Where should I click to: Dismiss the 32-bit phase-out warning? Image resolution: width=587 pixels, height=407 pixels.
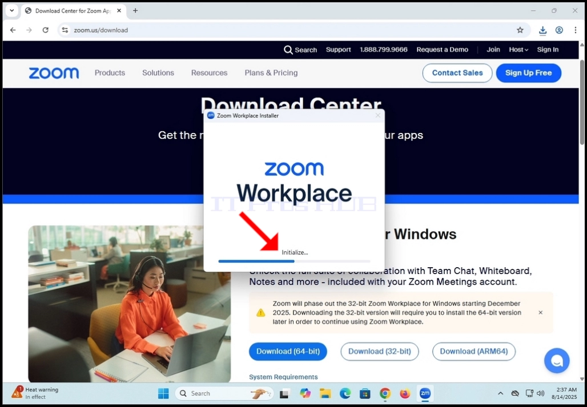[540, 312]
